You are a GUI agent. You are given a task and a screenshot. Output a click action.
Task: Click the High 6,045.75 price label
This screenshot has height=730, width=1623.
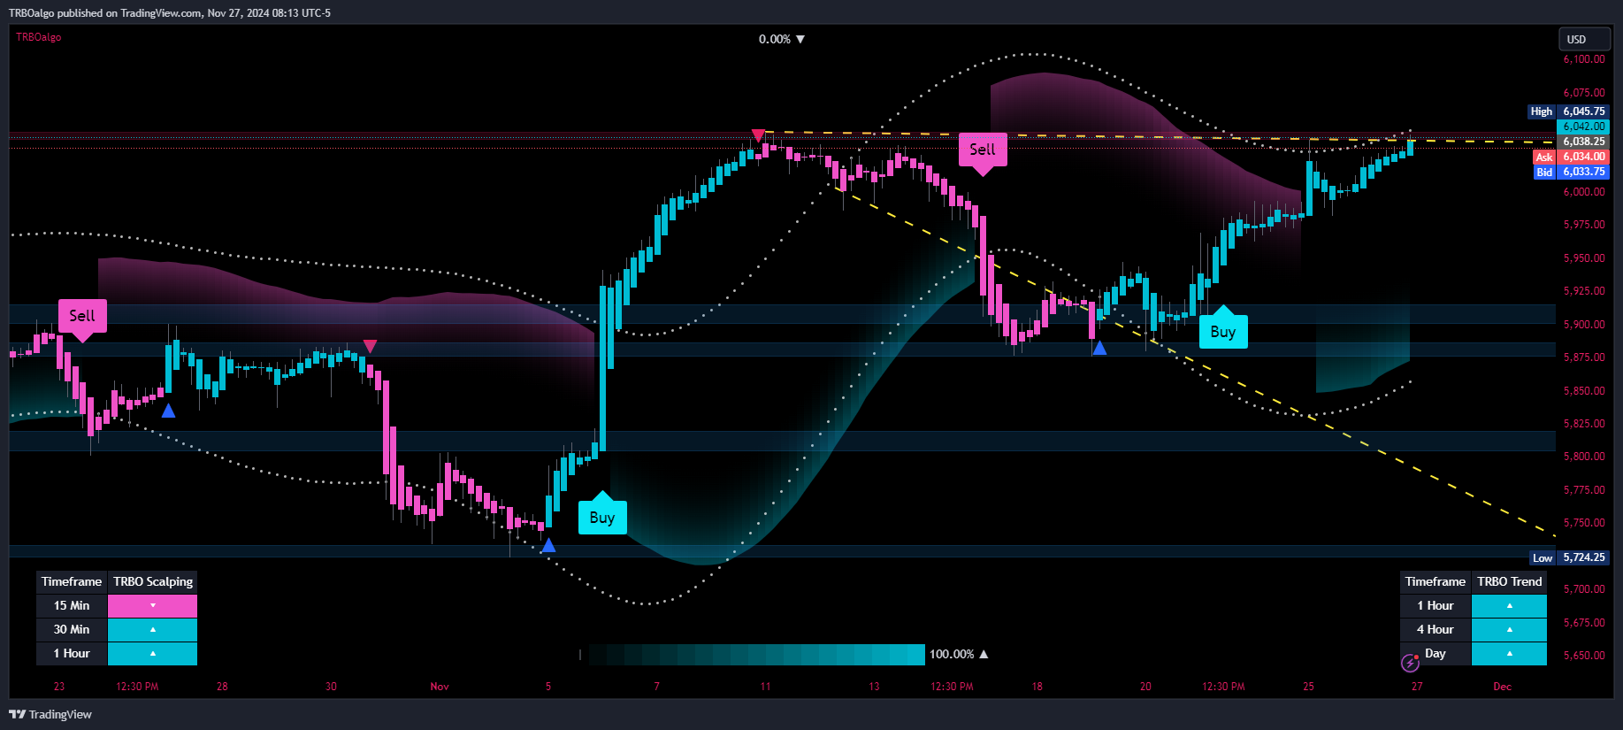pos(1569,111)
